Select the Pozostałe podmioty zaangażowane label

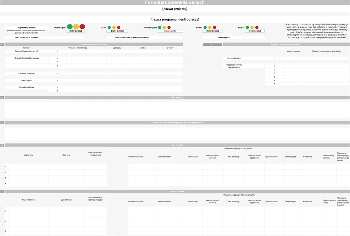[234, 66]
